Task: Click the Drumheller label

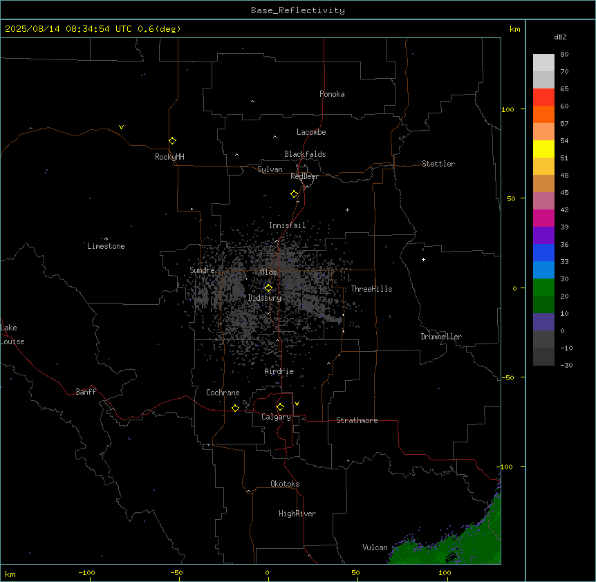Action: 441,337
